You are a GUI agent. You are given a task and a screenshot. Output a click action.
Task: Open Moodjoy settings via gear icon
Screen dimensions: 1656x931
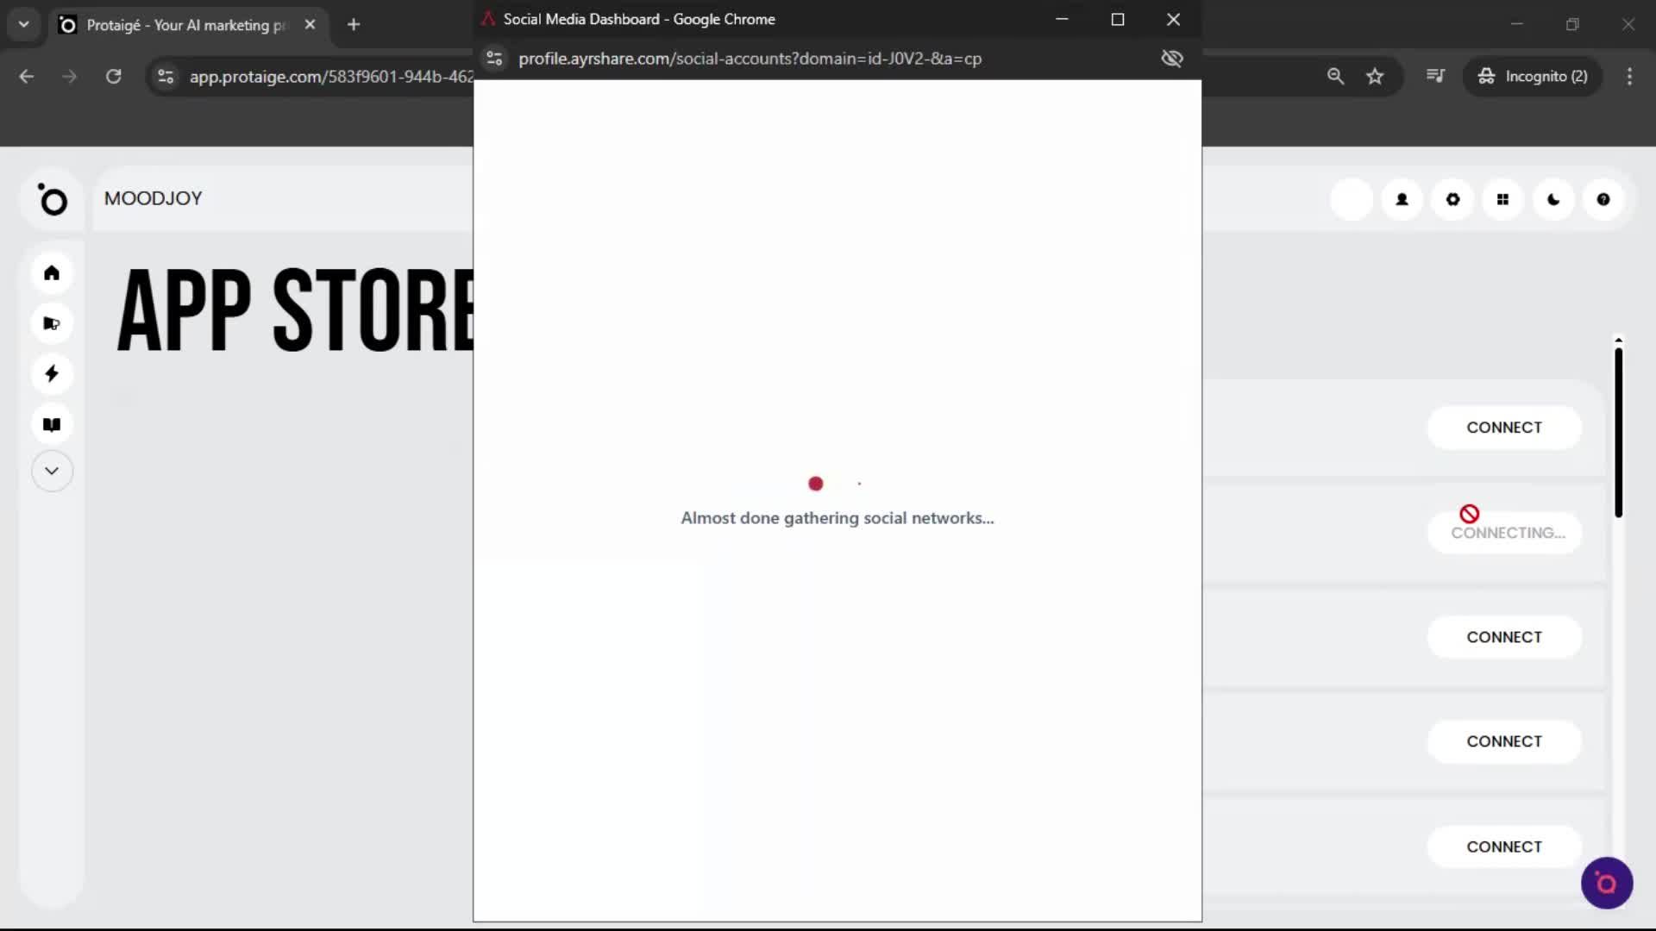click(x=1452, y=199)
